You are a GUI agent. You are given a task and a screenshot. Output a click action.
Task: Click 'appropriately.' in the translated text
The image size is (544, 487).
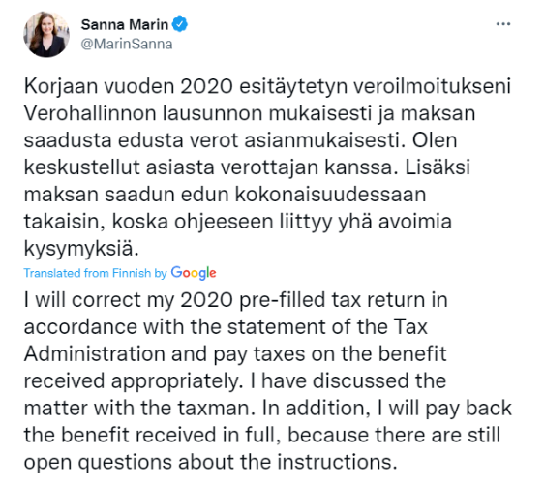click(x=176, y=381)
